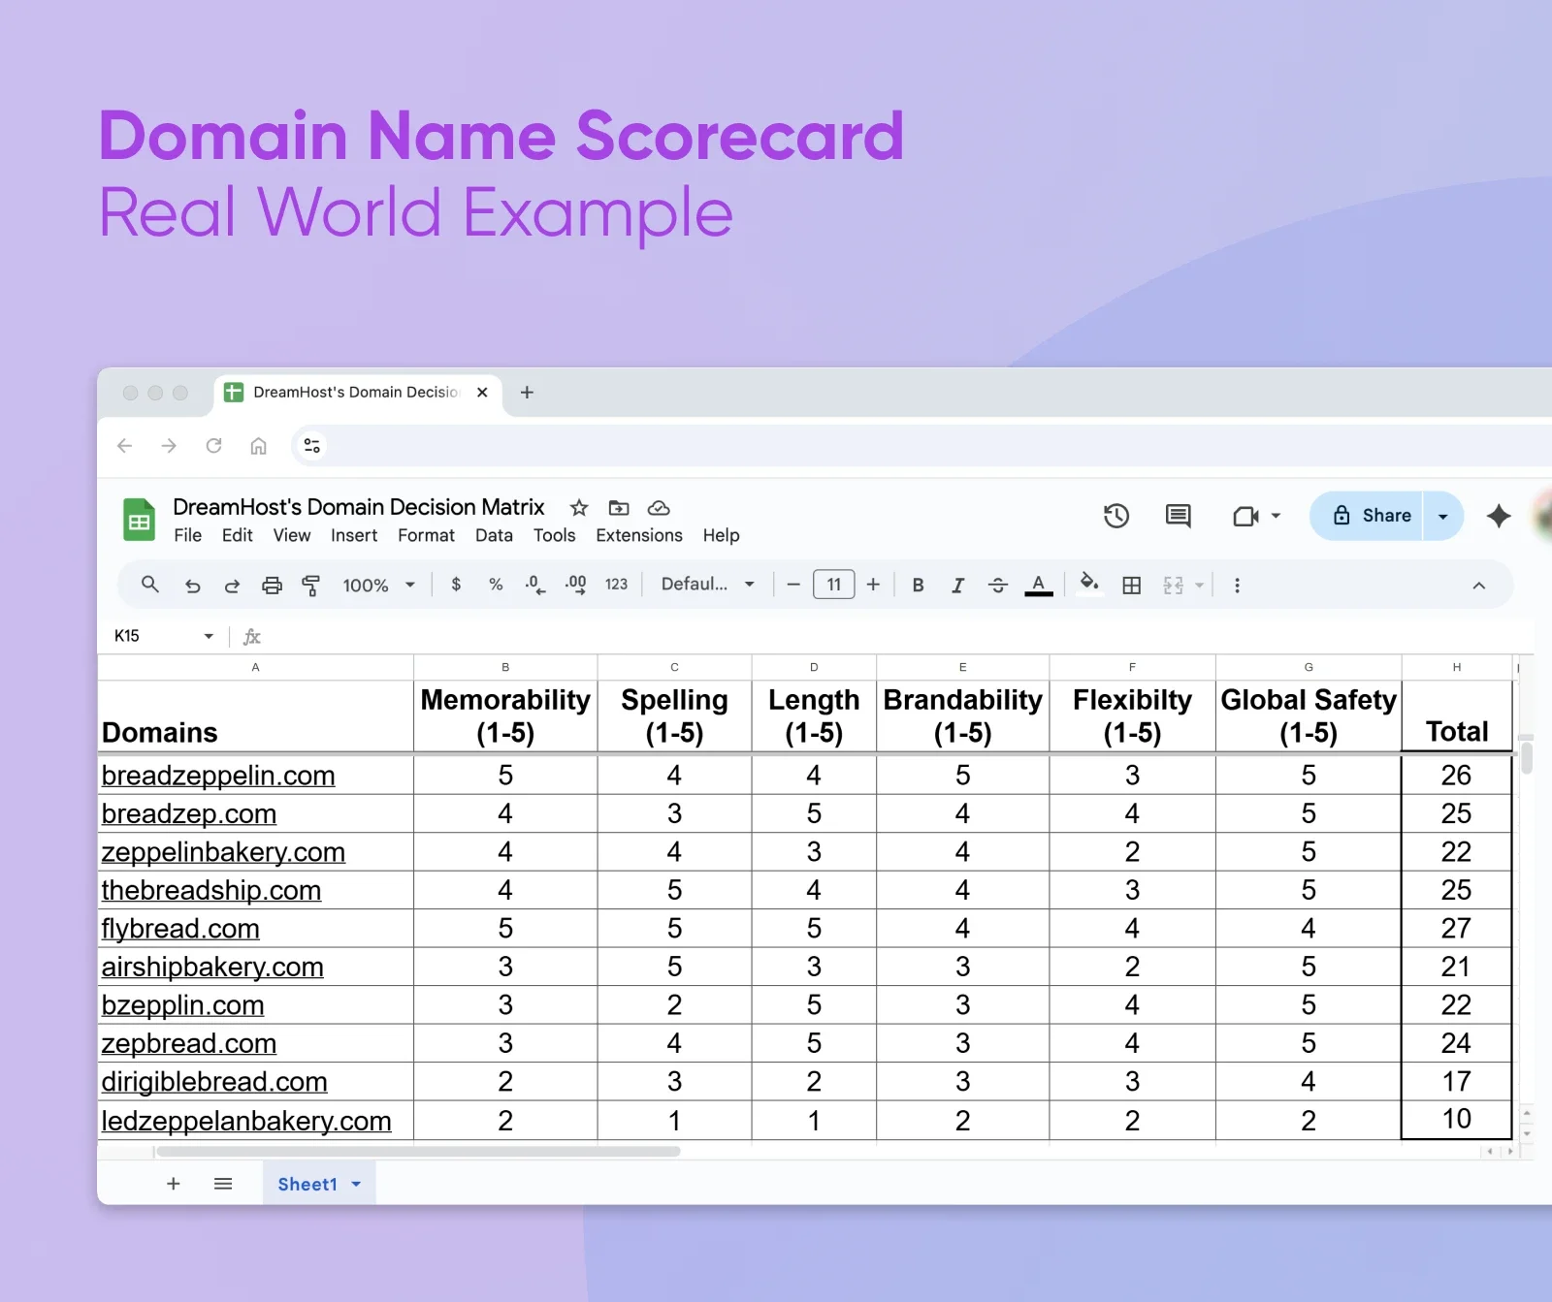Click the print icon
Image resolution: width=1552 pixels, height=1302 pixels.
tap(271, 585)
